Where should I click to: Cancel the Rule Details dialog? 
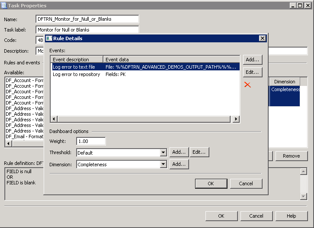246,184
